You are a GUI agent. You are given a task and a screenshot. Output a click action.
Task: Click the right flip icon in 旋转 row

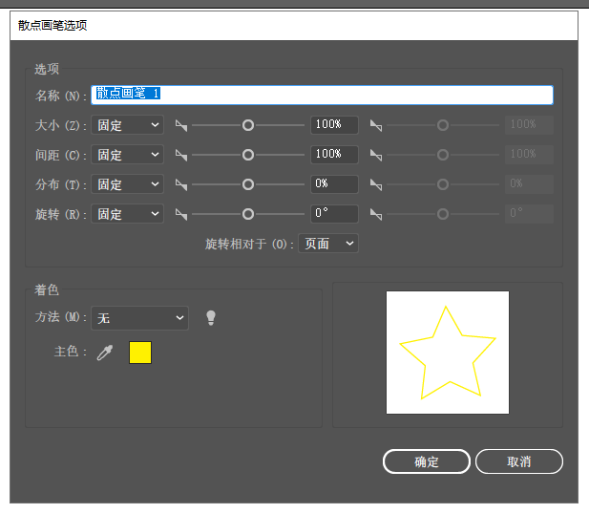(376, 214)
